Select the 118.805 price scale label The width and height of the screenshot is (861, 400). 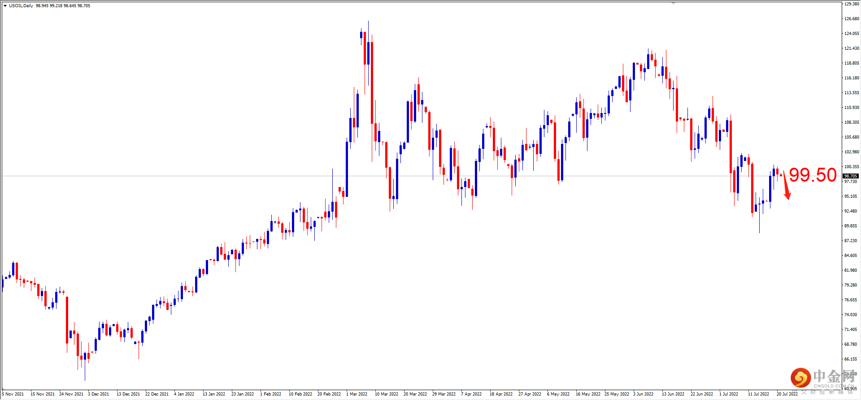(x=852, y=63)
